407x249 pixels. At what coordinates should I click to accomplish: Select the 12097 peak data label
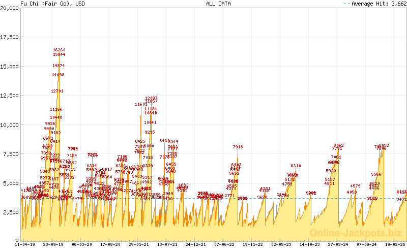151,98
